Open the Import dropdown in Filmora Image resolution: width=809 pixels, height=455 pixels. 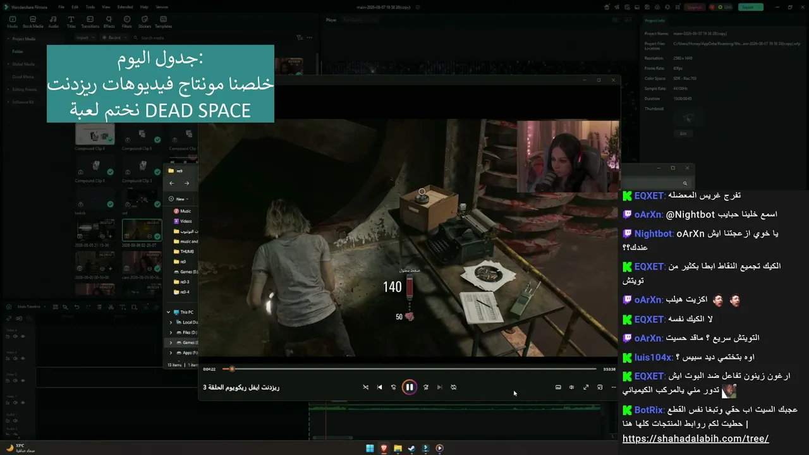(85, 38)
